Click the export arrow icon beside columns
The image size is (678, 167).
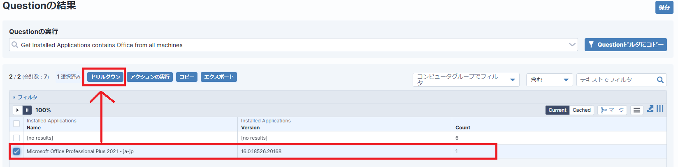650,108
